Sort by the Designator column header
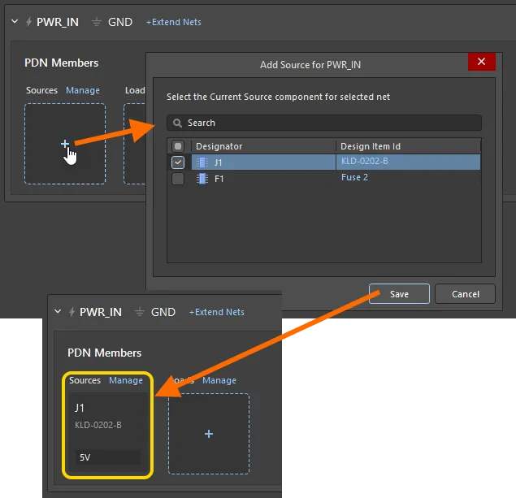This screenshot has width=516, height=498. point(263,146)
